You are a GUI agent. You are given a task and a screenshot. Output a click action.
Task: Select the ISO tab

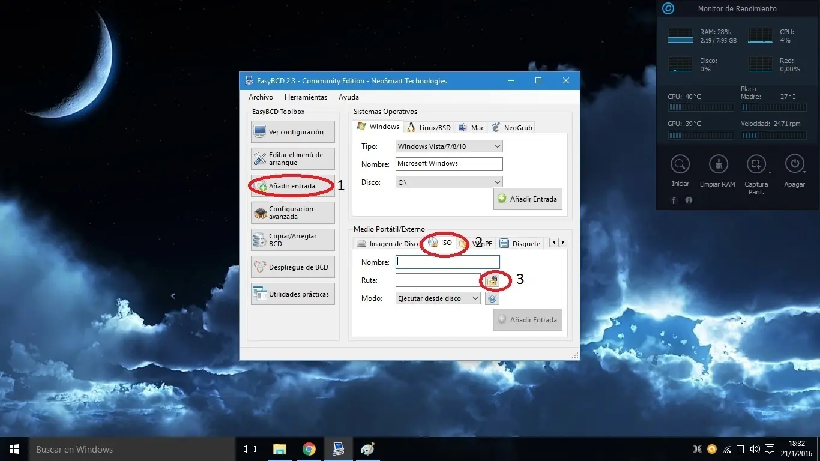441,243
